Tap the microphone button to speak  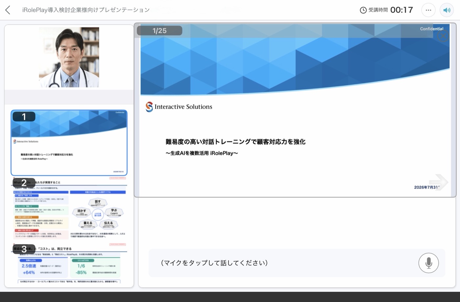(428, 263)
